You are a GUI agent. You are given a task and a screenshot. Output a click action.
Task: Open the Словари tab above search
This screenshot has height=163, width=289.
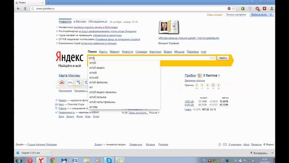click(x=141, y=52)
